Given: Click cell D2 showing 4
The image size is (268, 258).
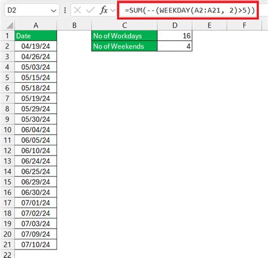Looking at the screenshot, I should 175,46.
